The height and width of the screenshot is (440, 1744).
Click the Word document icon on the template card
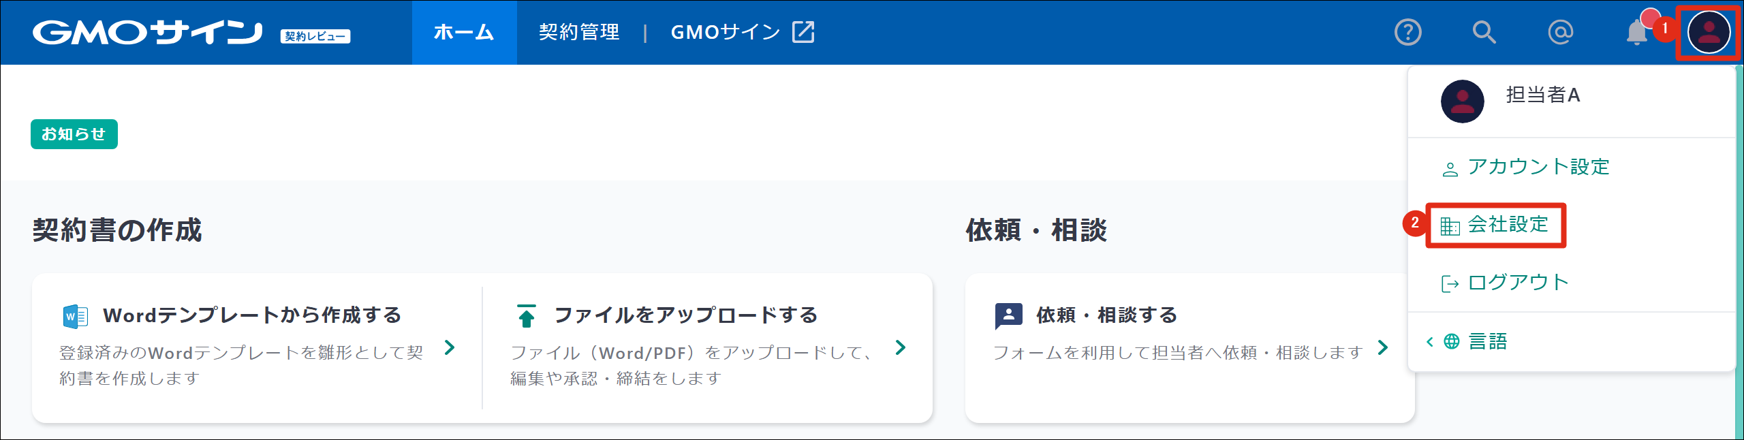(75, 315)
